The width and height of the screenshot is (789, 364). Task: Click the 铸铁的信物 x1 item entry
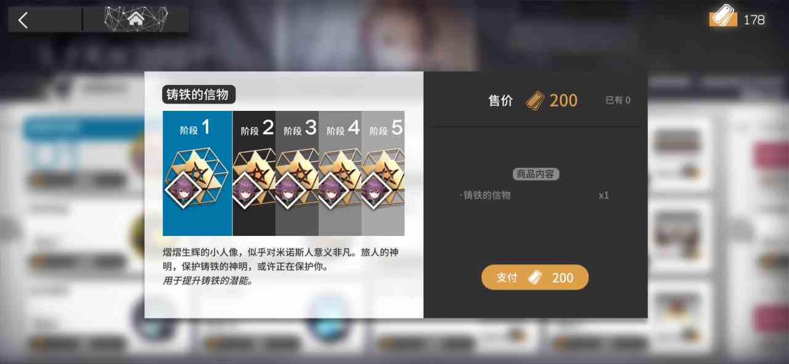click(535, 195)
